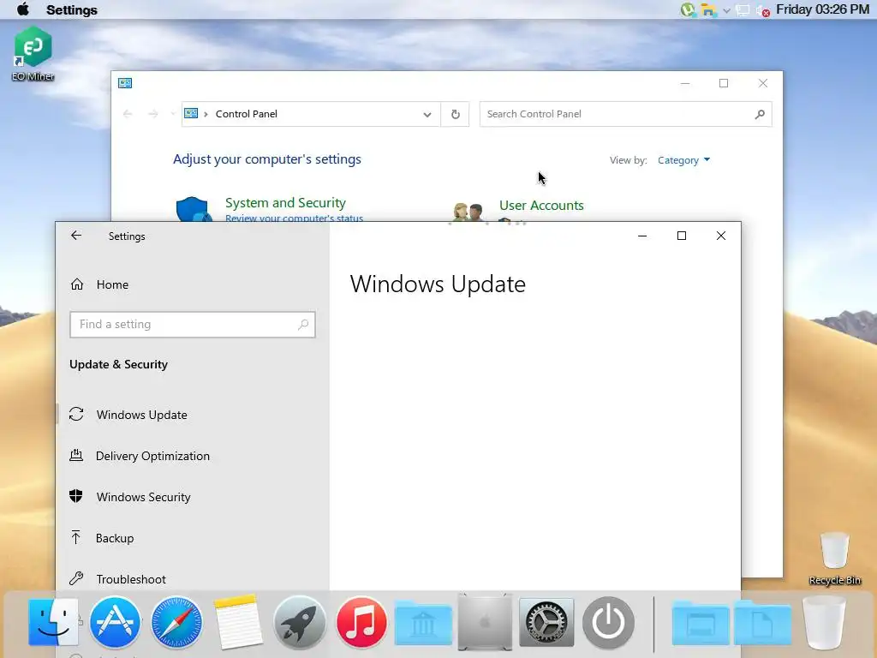The image size is (877, 658).
Task: Open the Recycle Bin desktop icon
Action: click(x=834, y=558)
